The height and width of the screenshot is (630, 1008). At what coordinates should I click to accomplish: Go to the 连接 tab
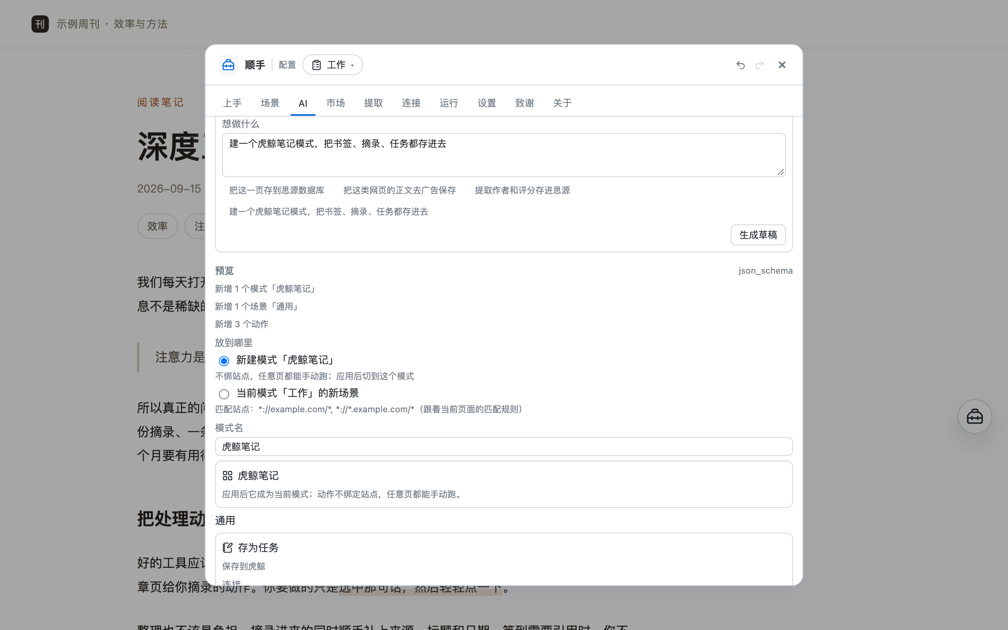click(x=411, y=103)
